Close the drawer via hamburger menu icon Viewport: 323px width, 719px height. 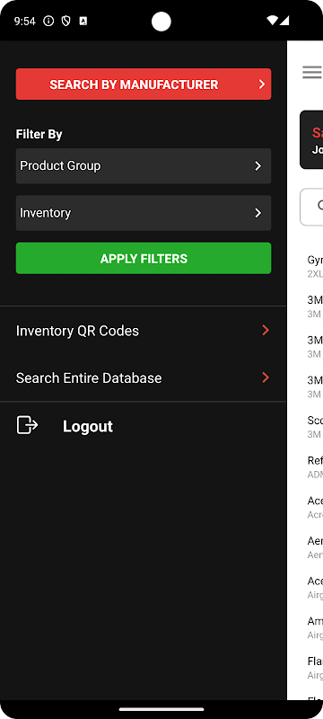coord(312,72)
